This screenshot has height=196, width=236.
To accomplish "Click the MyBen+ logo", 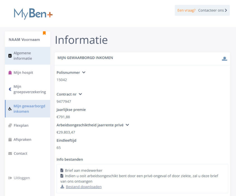I will (x=33, y=14).
